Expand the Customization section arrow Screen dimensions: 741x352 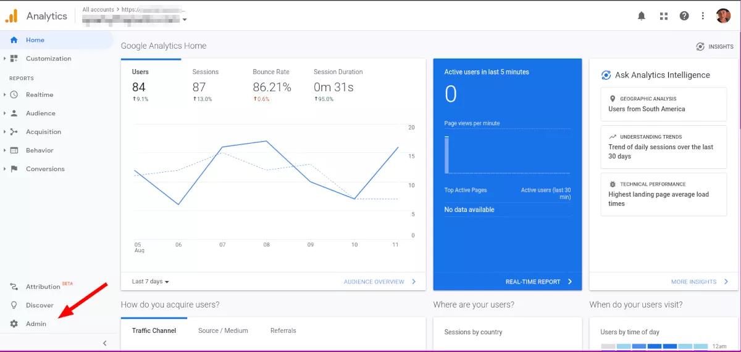tap(5, 59)
